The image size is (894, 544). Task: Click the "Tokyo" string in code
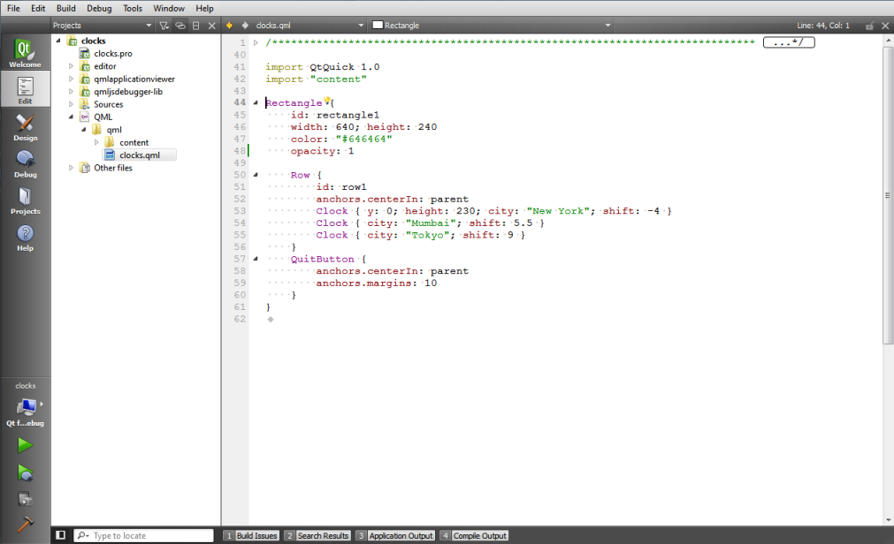coord(428,235)
